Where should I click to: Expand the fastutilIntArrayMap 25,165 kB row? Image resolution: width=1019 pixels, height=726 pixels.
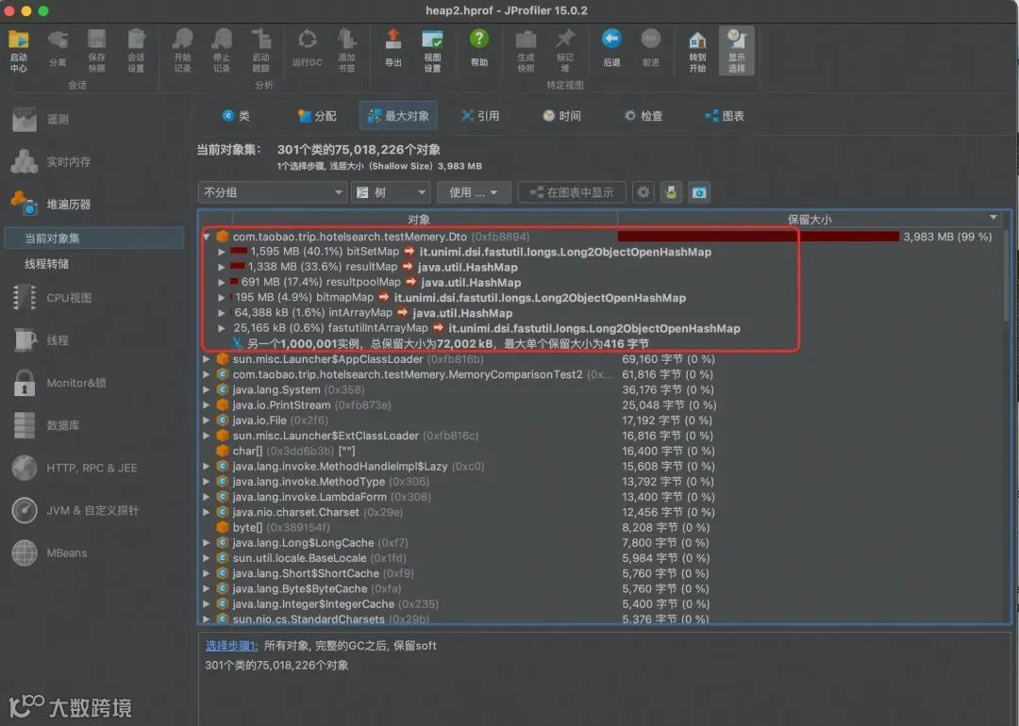(222, 328)
